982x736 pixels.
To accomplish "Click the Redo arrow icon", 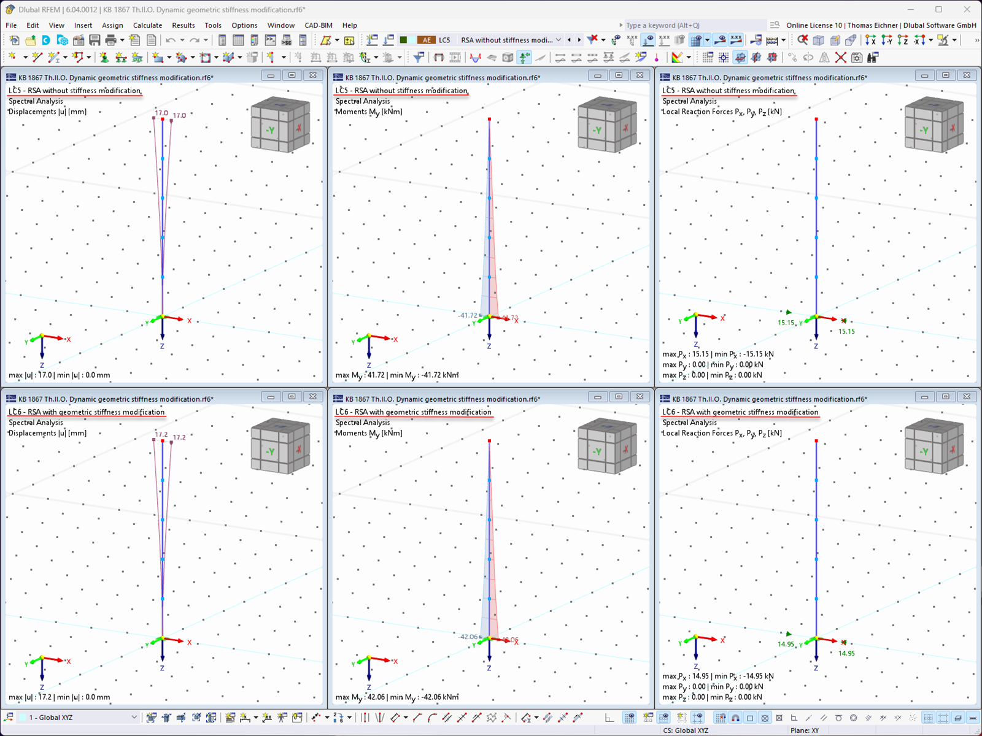I will tap(194, 40).
